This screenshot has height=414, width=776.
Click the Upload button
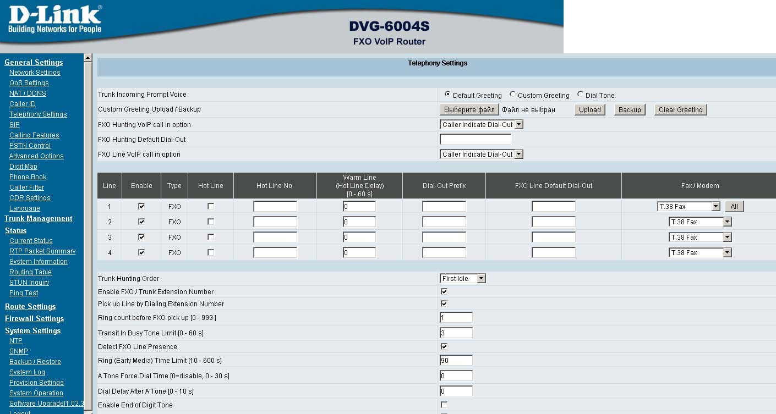589,110
